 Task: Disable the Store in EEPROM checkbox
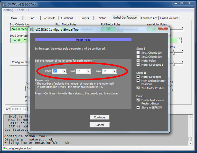(138, 108)
